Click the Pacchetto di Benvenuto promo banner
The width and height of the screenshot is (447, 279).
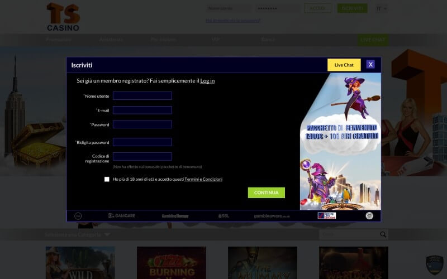point(341,142)
